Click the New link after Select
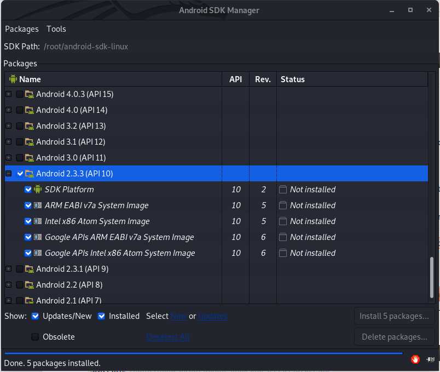This screenshot has height=372, width=440. pyautogui.click(x=179, y=316)
